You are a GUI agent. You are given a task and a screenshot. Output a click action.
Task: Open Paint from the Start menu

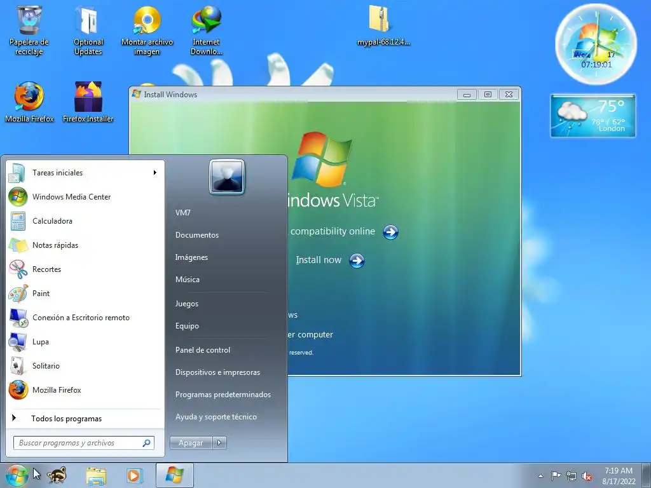(85, 294)
